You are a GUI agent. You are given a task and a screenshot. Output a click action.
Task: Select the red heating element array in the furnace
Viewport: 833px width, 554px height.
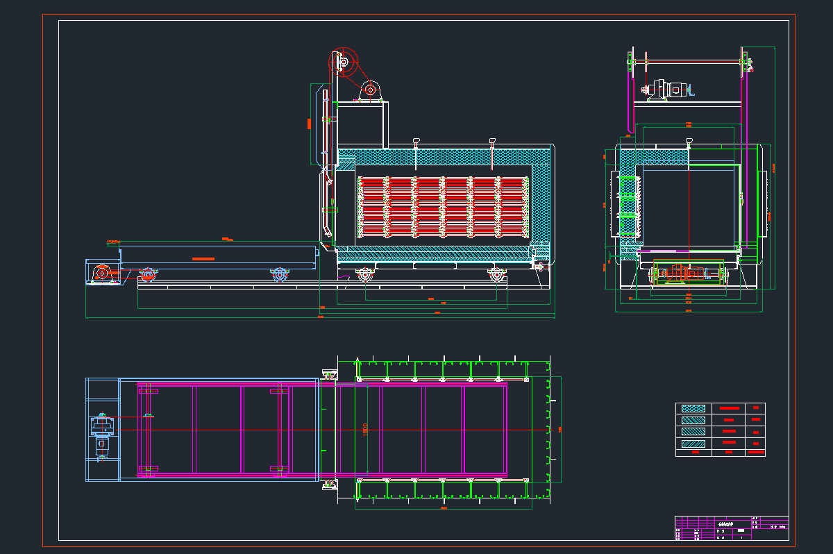point(443,205)
